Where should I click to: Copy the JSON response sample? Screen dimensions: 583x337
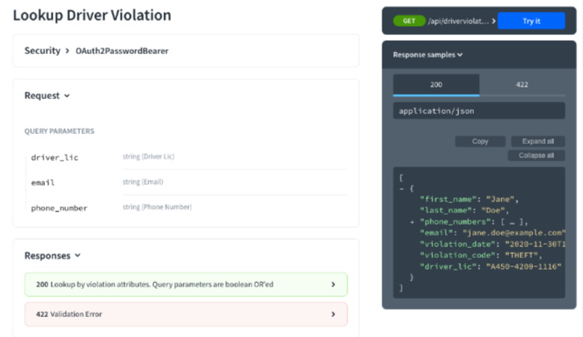pyautogui.click(x=480, y=141)
